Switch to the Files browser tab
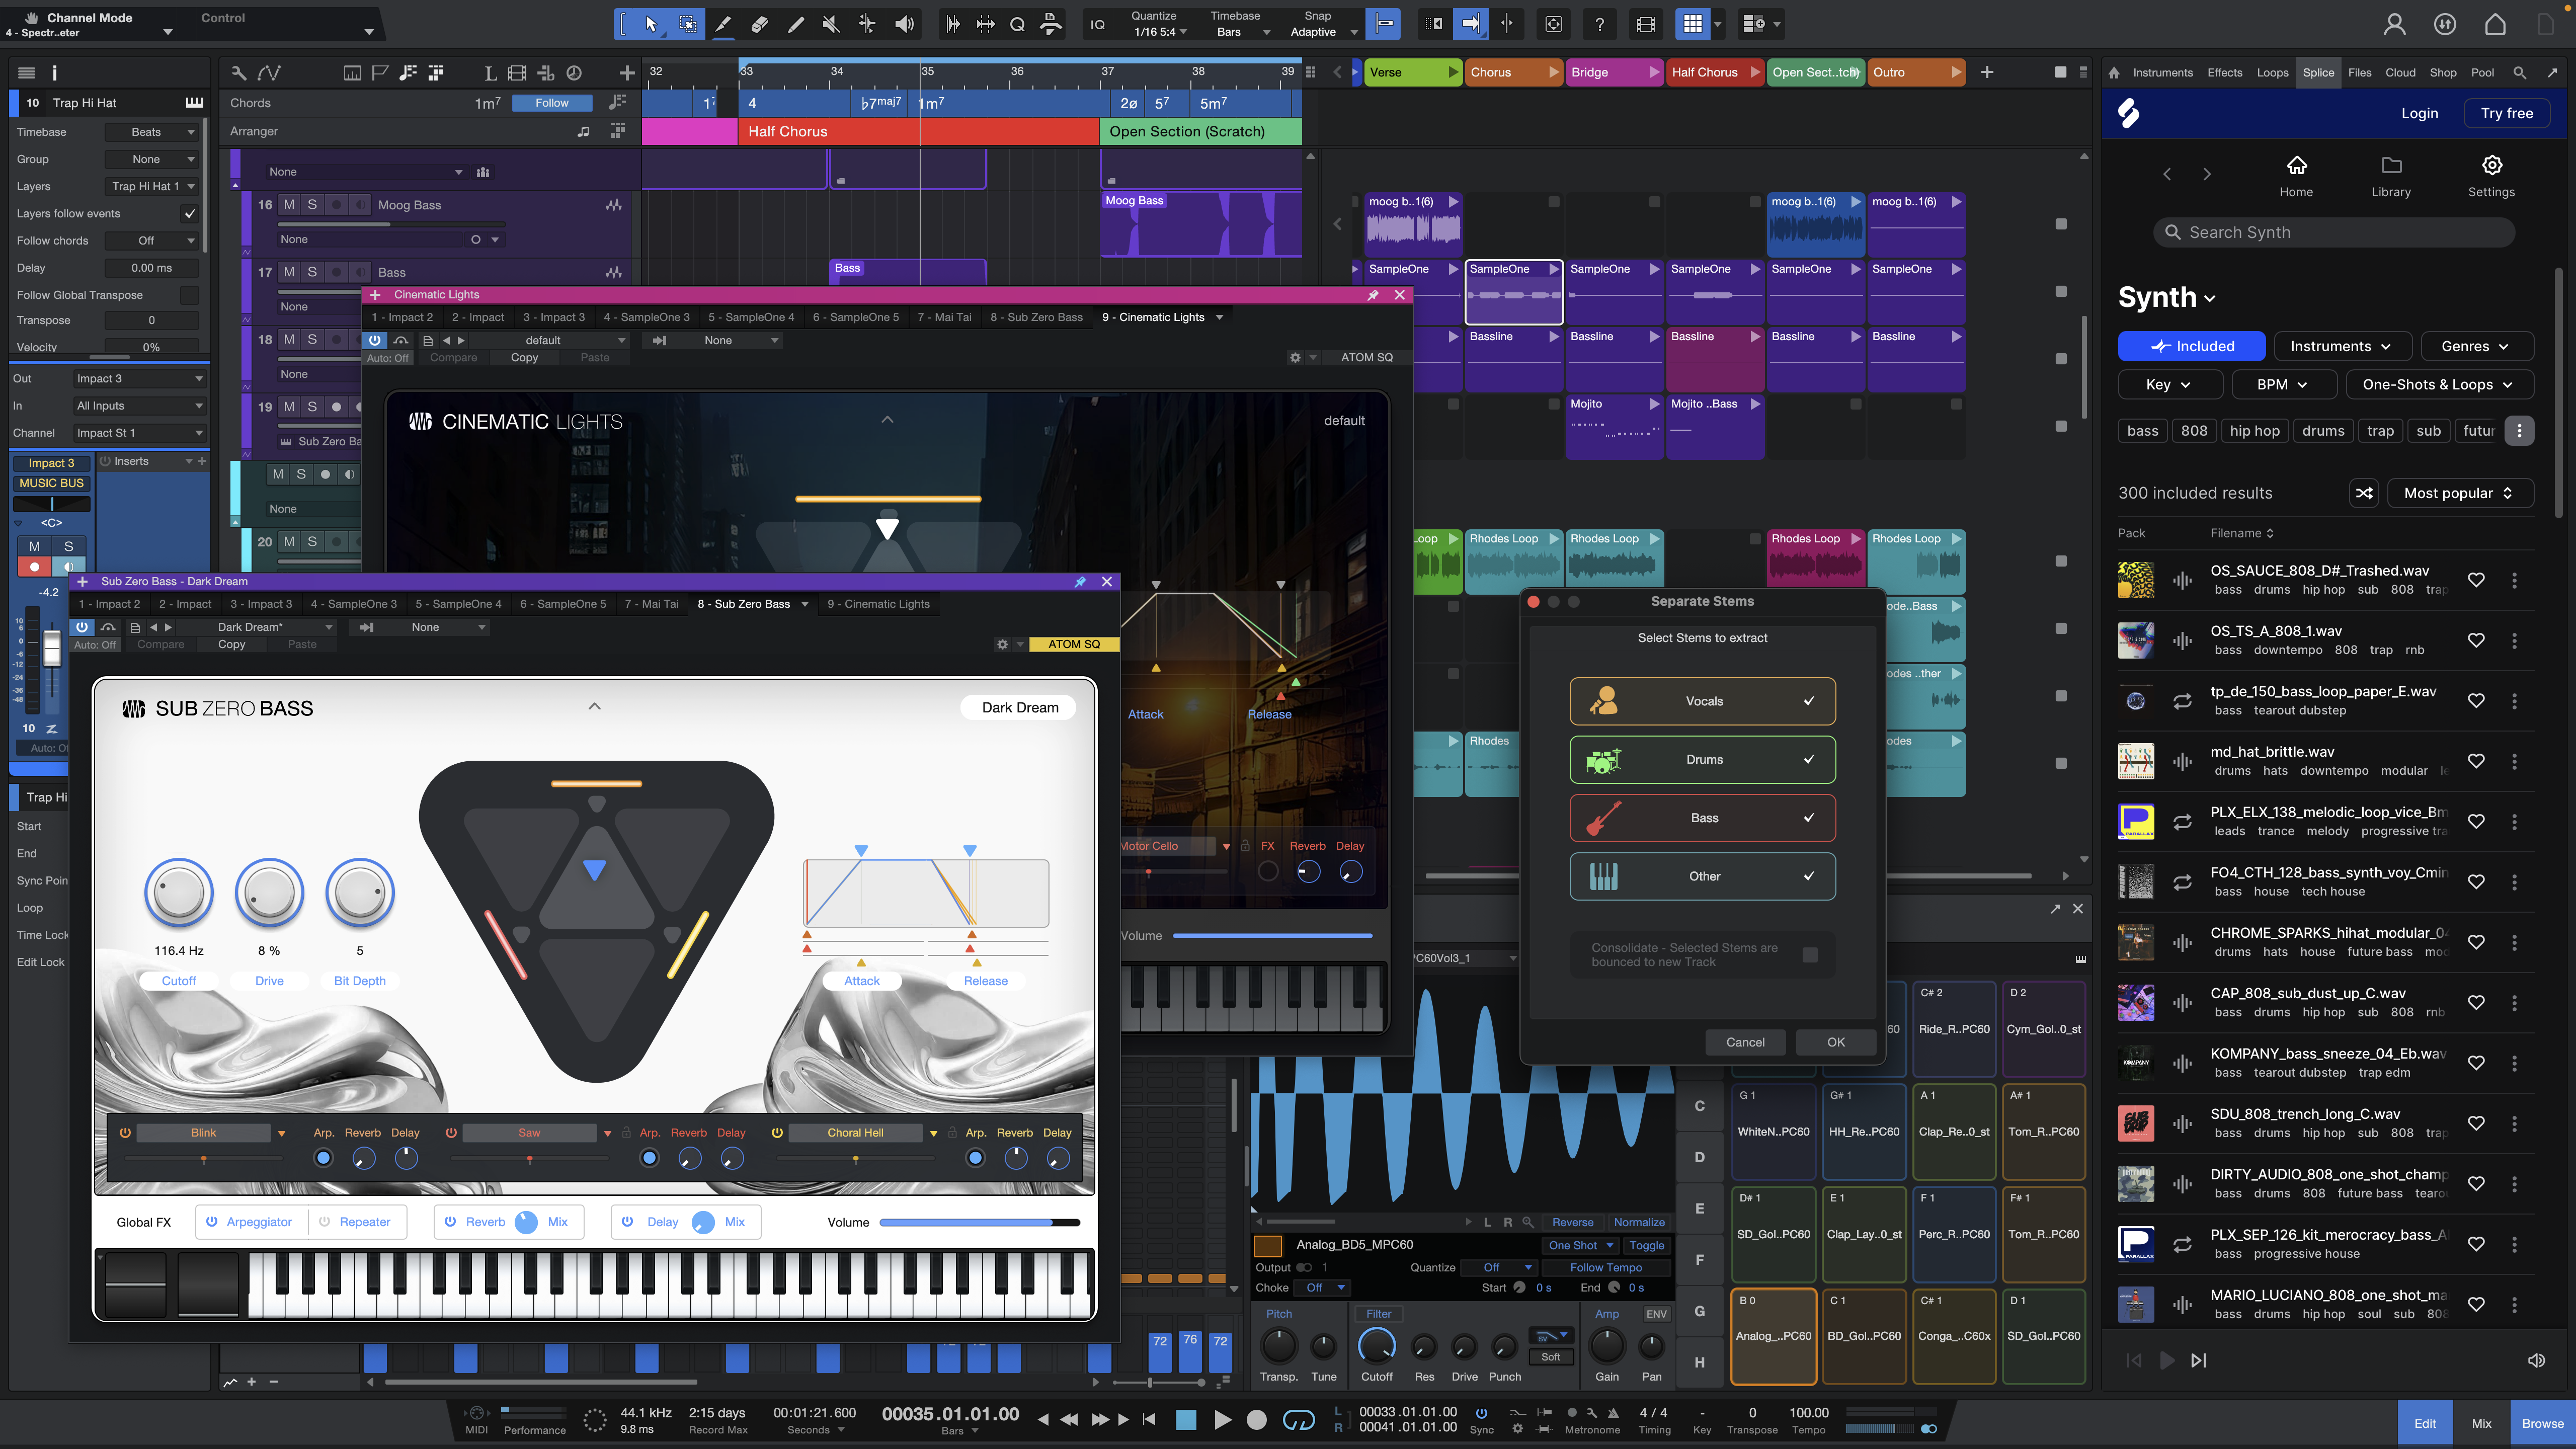 (x=2359, y=72)
